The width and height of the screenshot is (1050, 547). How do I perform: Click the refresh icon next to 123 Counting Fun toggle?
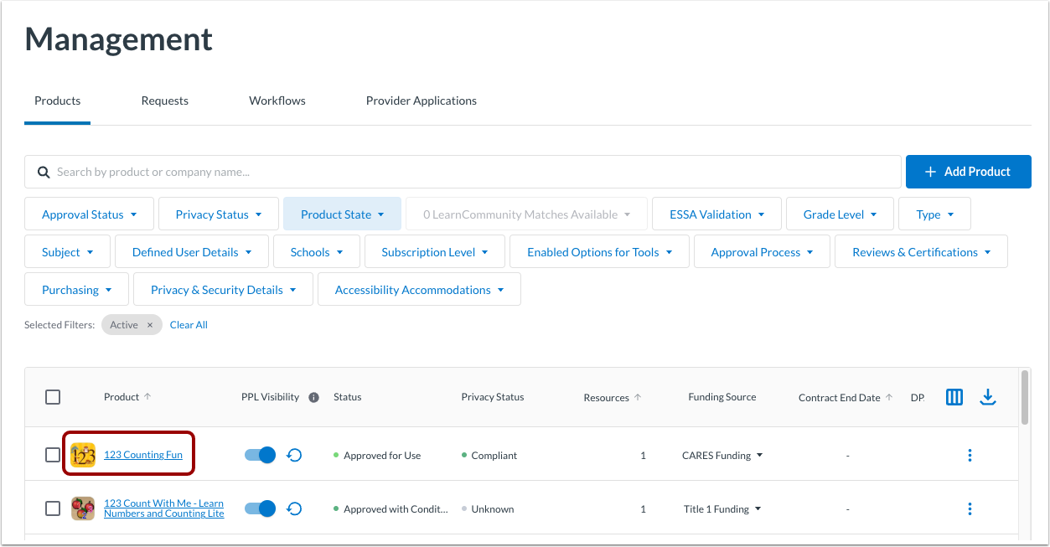pos(294,454)
